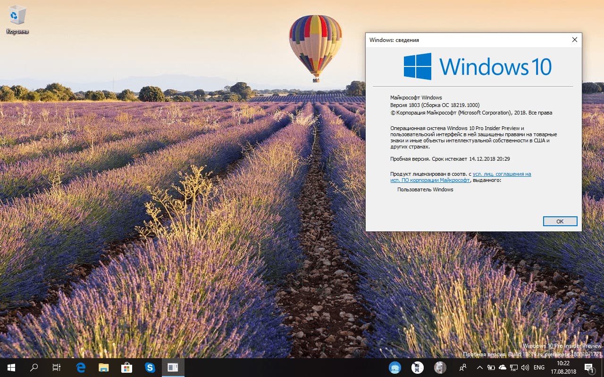The image size is (604, 377).
Task: Launch Skype from the taskbar
Action: click(150, 367)
